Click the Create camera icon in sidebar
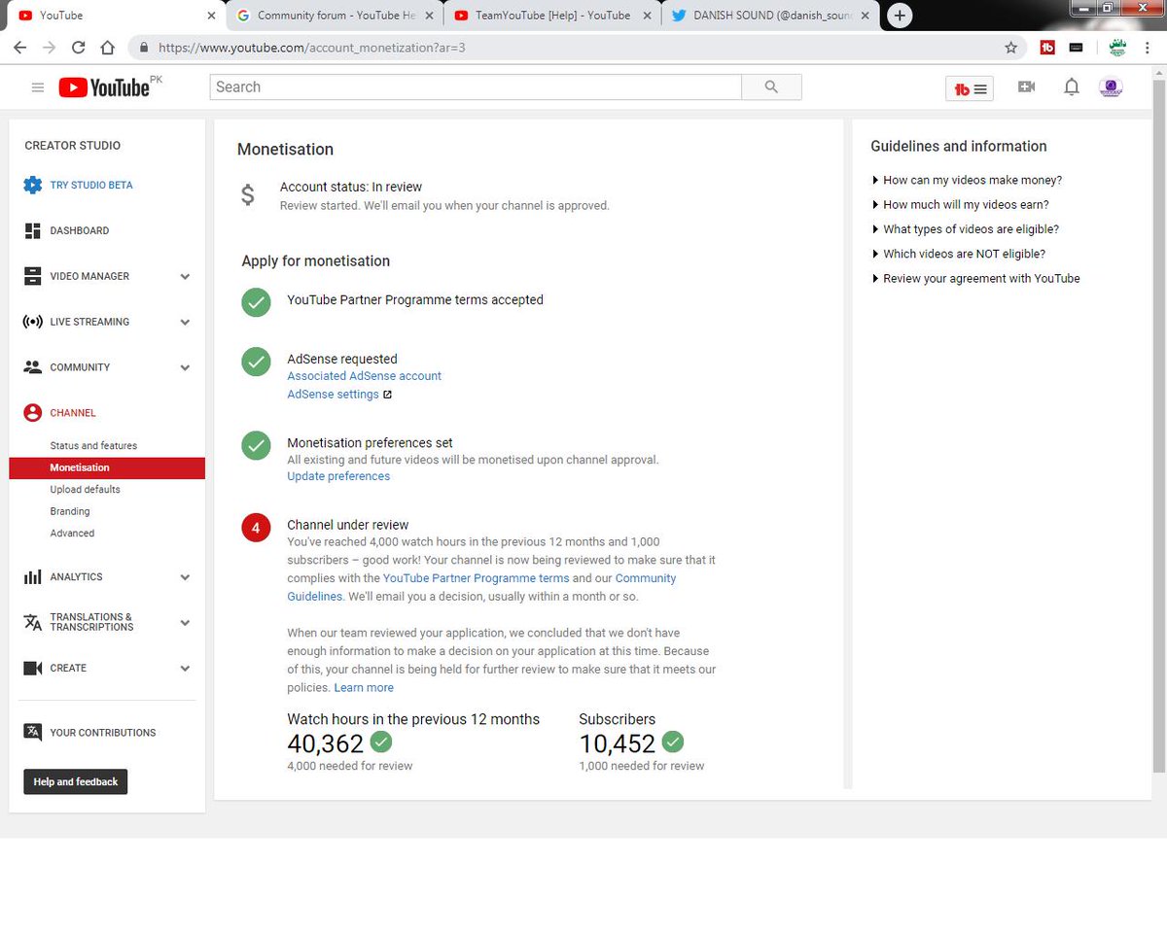The width and height of the screenshot is (1167, 933). (x=32, y=668)
